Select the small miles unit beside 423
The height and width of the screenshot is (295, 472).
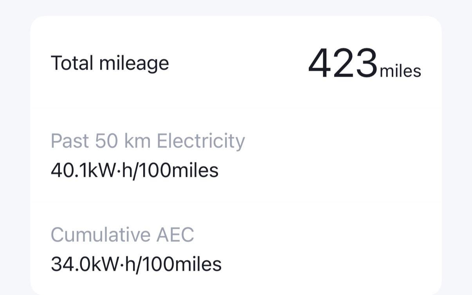[x=400, y=71]
